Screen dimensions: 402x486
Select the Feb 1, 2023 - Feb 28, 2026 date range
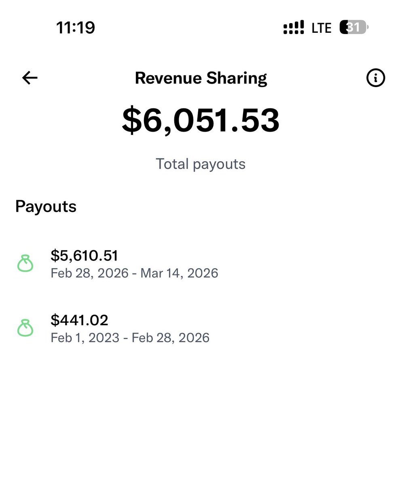tap(130, 338)
